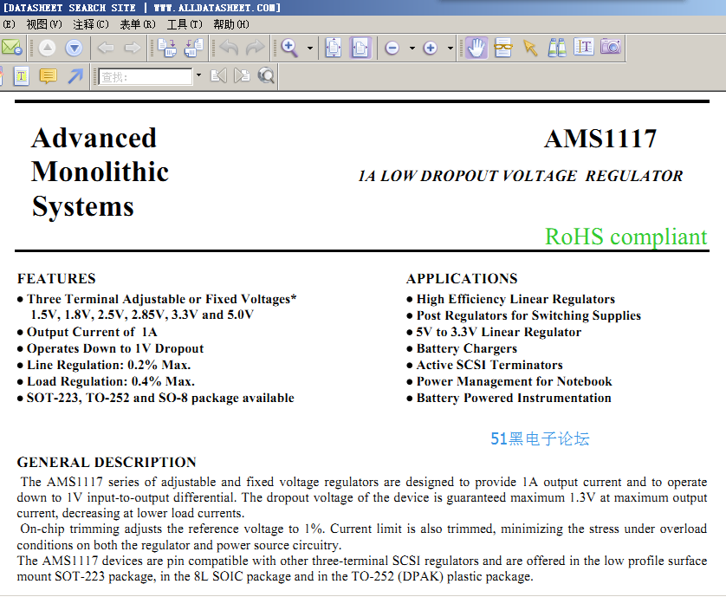Image resolution: width=726 pixels, height=597 pixels.
Task: Click the first page-layout icon with down arrow
Action: pos(167,48)
